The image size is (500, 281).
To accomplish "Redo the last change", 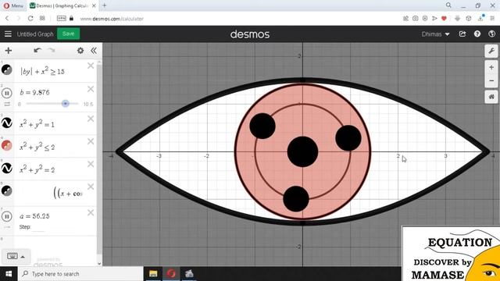I will [x=51, y=50].
